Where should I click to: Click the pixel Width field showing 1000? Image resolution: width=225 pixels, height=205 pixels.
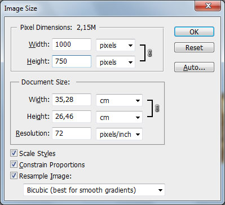(72, 44)
